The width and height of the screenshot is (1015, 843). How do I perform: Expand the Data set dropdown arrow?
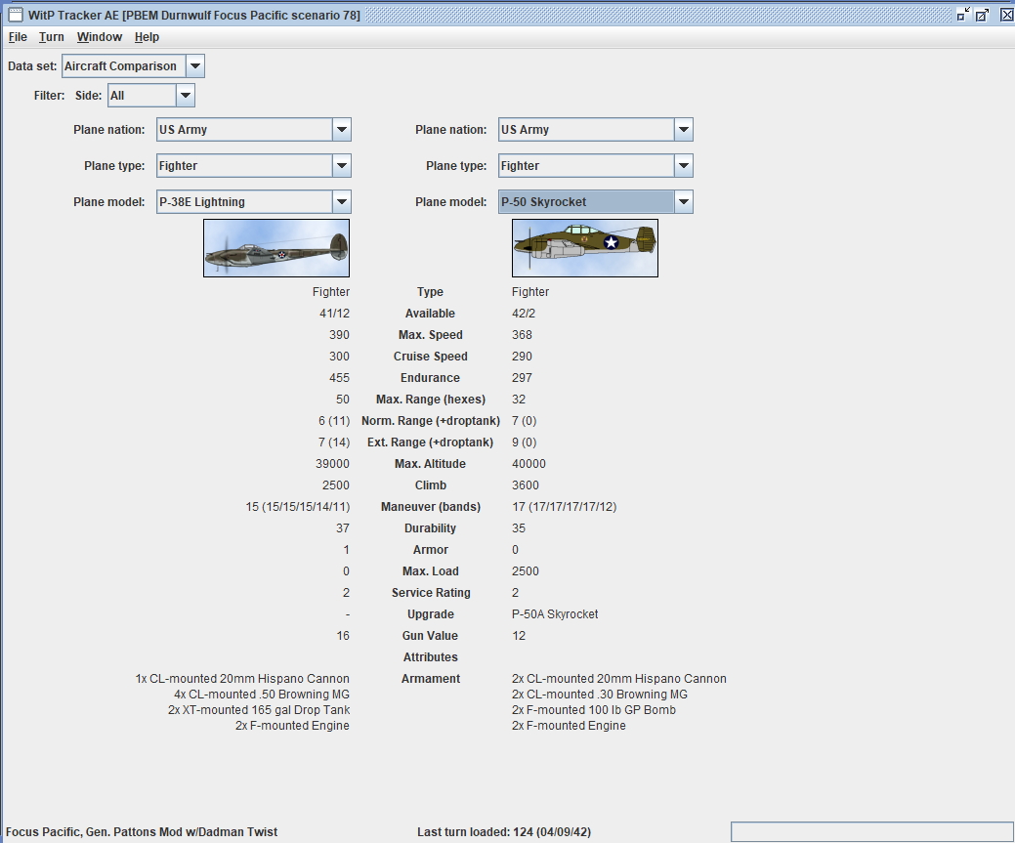pos(195,66)
